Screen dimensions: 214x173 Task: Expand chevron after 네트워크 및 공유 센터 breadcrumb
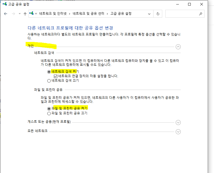click(107, 14)
